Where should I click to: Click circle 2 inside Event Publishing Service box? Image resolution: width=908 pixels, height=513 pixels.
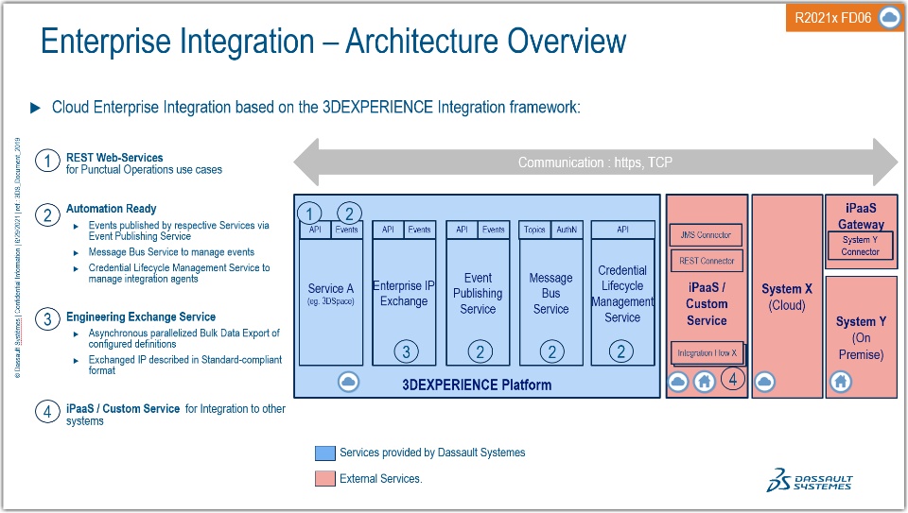480,351
